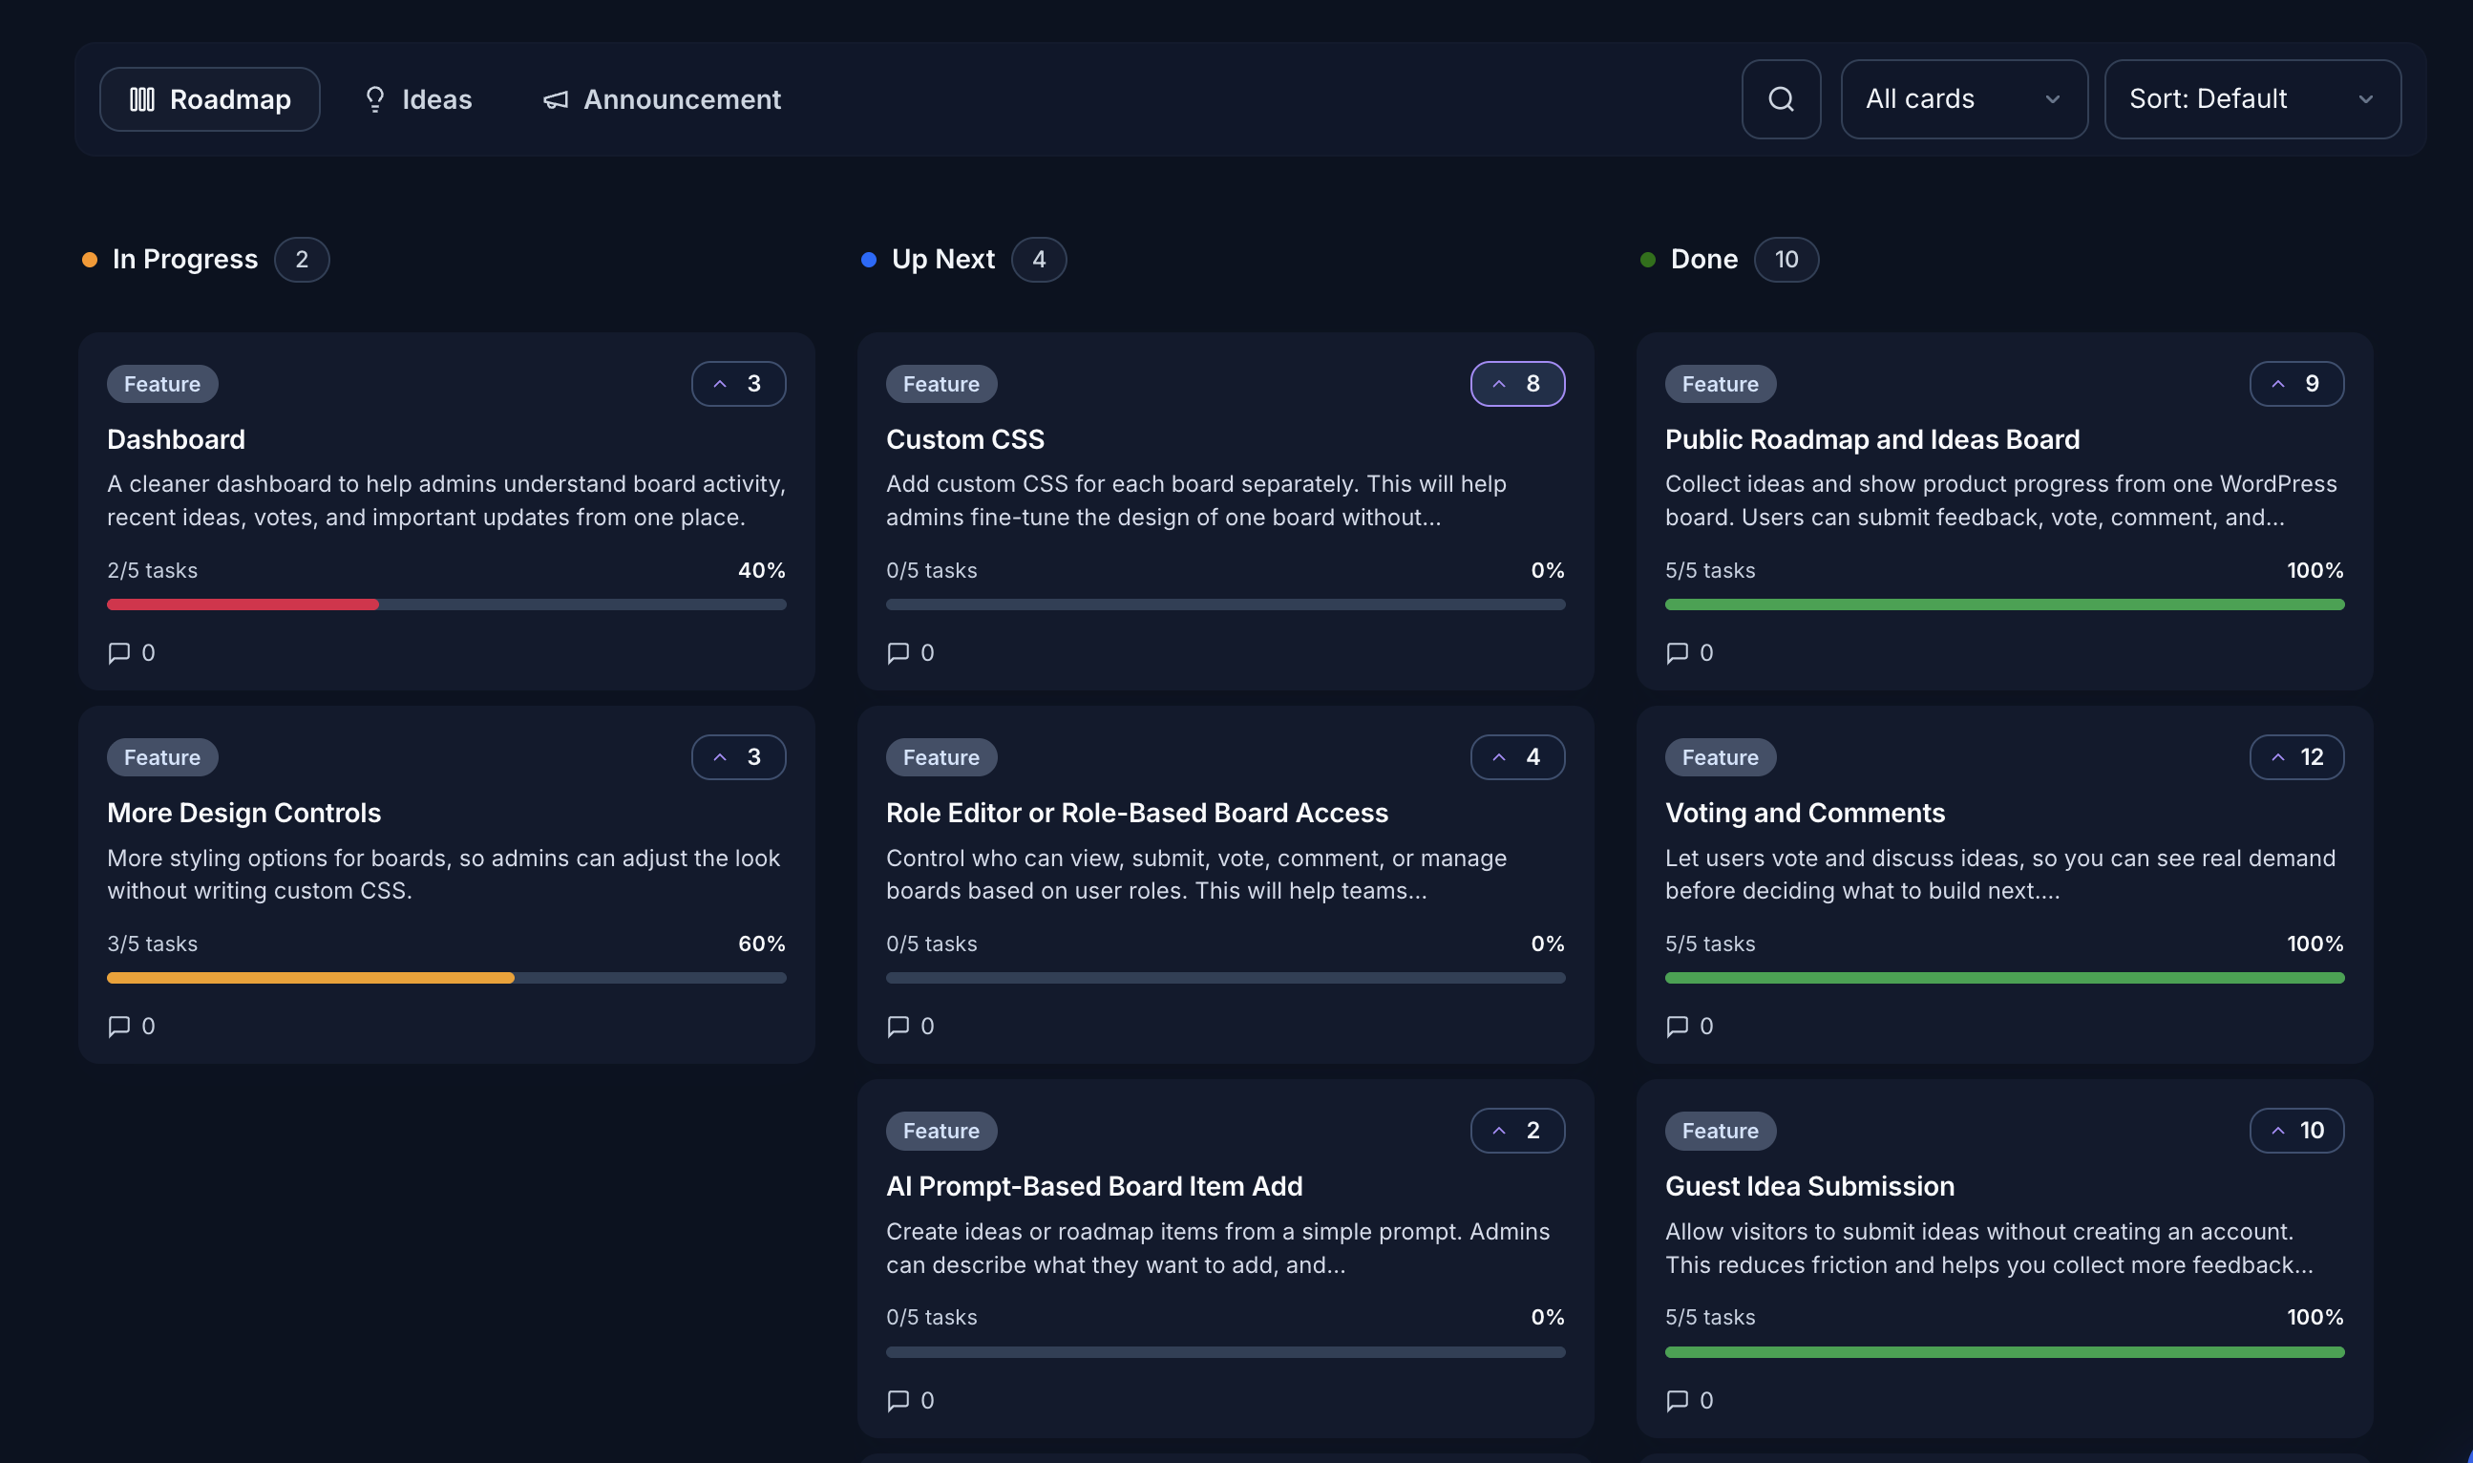Click comment icon on Guest Idea Submission card
This screenshot has width=2473, height=1463.
(1677, 1400)
